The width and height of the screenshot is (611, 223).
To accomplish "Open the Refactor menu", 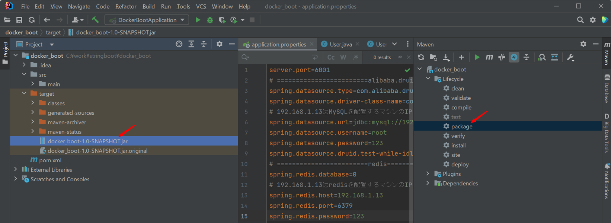I will pyautogui.click(x=126, y=6).
